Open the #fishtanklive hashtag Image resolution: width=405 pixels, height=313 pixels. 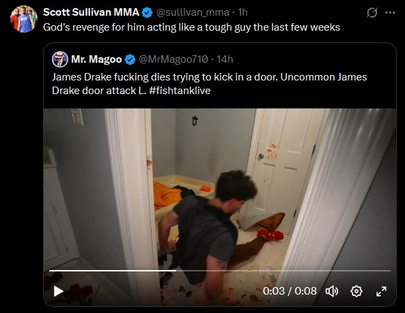(x=180, y=91)
